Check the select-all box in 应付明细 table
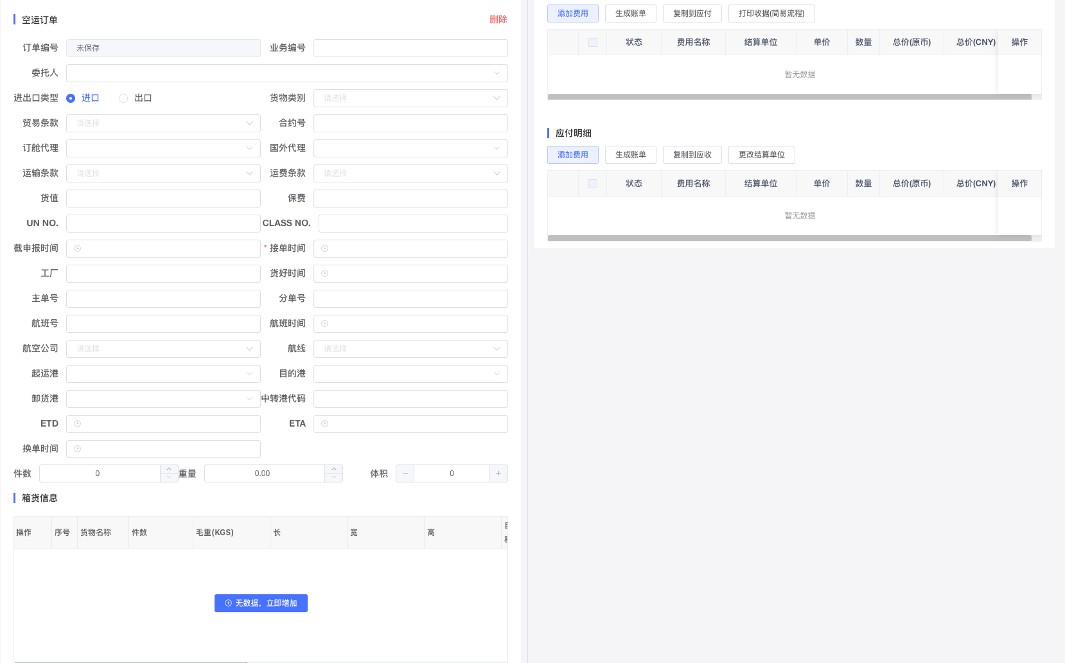The image size is (1065, 663). click(x=593, y=184)
